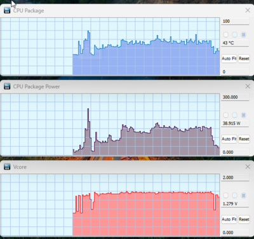Screen dimensions: 254x239
Task: Auto Fit the CPU Package temperature graph
Action: click(x=229, y=58)
